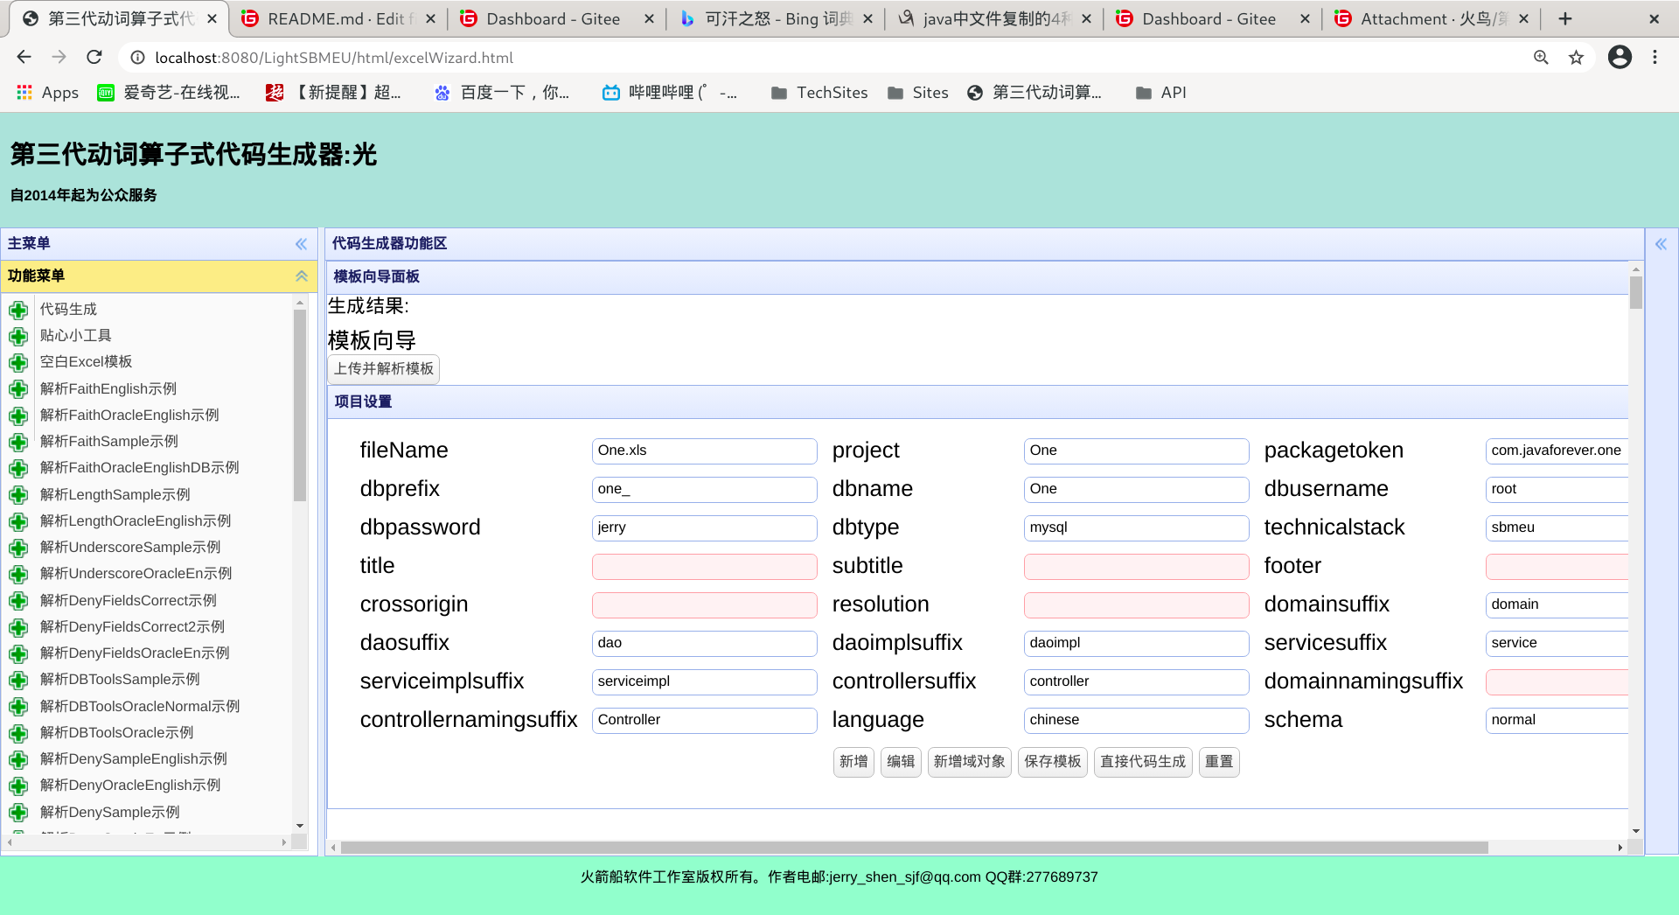Viewport: 1679px width, 915px height.
Task: Open 解析DenySampleEnglish示例 menu item
Action: pyautogui.click(x=134, y=759)
